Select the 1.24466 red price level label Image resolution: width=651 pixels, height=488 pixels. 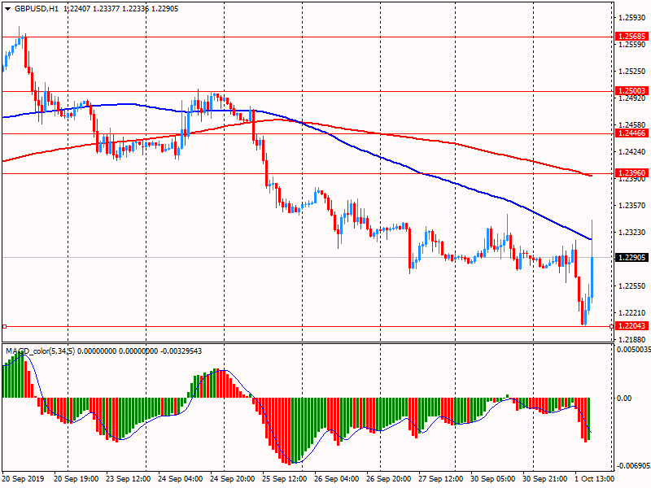click(631, 133)
